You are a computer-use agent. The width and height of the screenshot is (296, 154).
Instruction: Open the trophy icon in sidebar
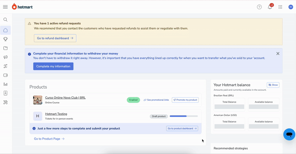(x=6, y=39)
